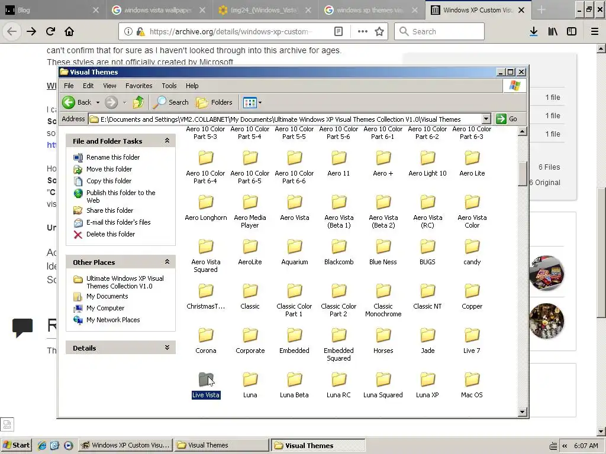This screenshot has height=454, width=606.
Task: Open the File menu
Action: point(69,86)
